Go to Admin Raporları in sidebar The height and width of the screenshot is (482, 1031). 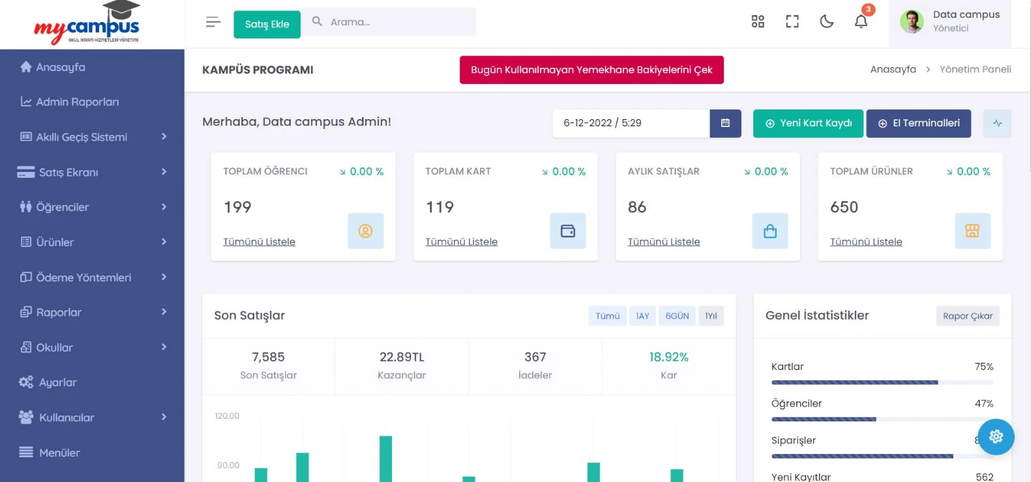coord(77,102)
